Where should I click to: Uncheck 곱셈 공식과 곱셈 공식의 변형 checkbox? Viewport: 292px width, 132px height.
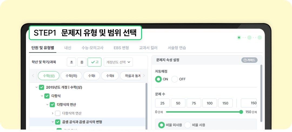pyautogui.click(x=58, y=122)
